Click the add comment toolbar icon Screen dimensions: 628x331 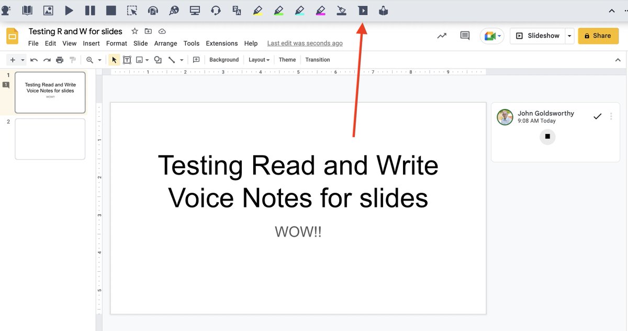point(196,60)
